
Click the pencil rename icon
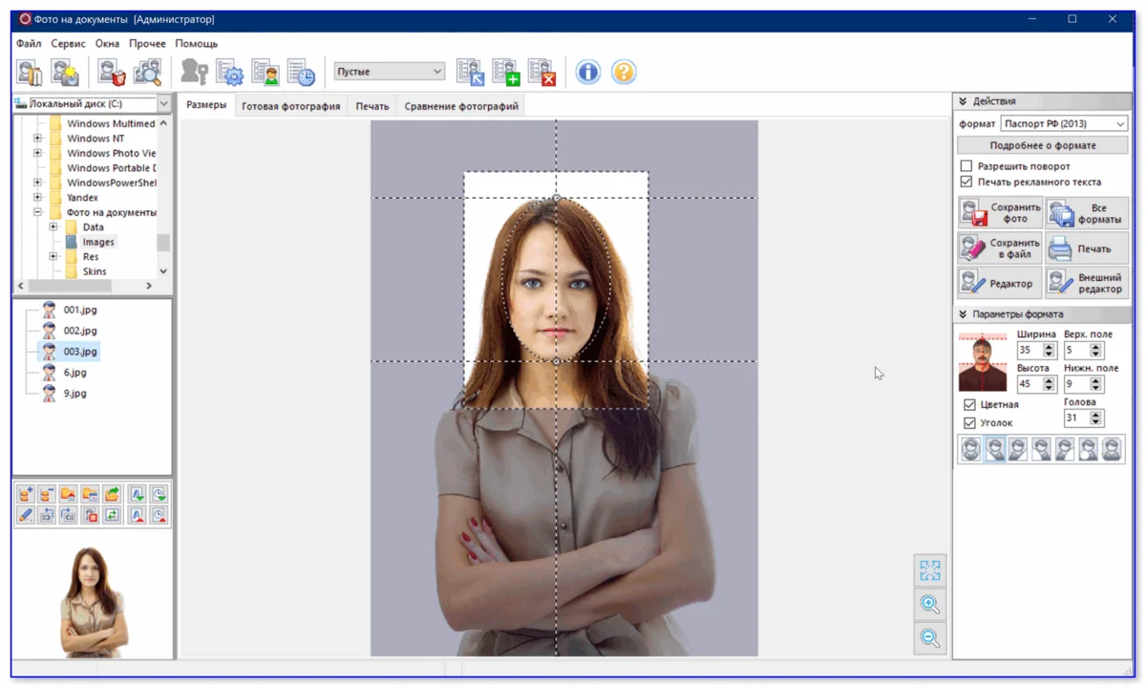[x=26, y=515]
